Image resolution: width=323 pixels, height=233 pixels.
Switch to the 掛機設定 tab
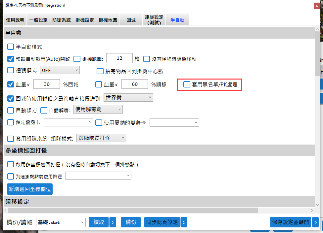tap(85, 20)
